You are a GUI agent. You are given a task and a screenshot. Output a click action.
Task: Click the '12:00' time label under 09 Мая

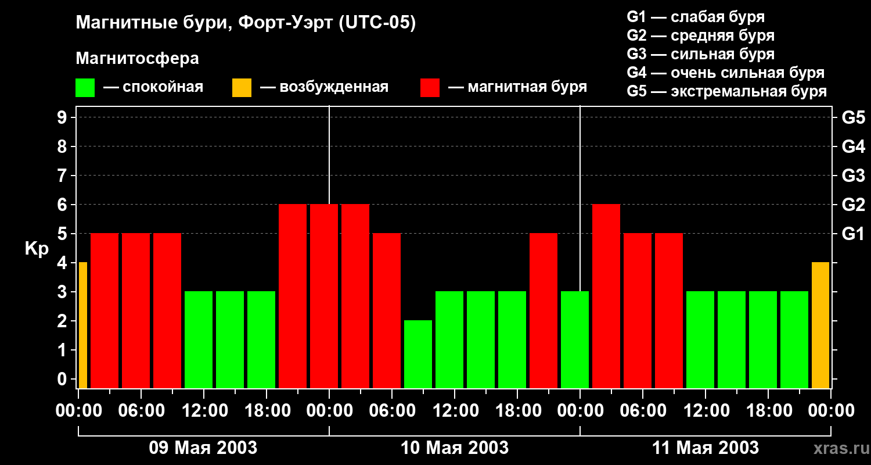(204, 411)
